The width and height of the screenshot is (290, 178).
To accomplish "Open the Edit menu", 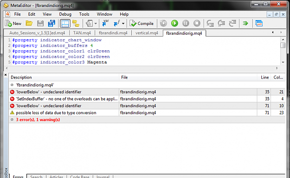I will (x=32, y=14).
